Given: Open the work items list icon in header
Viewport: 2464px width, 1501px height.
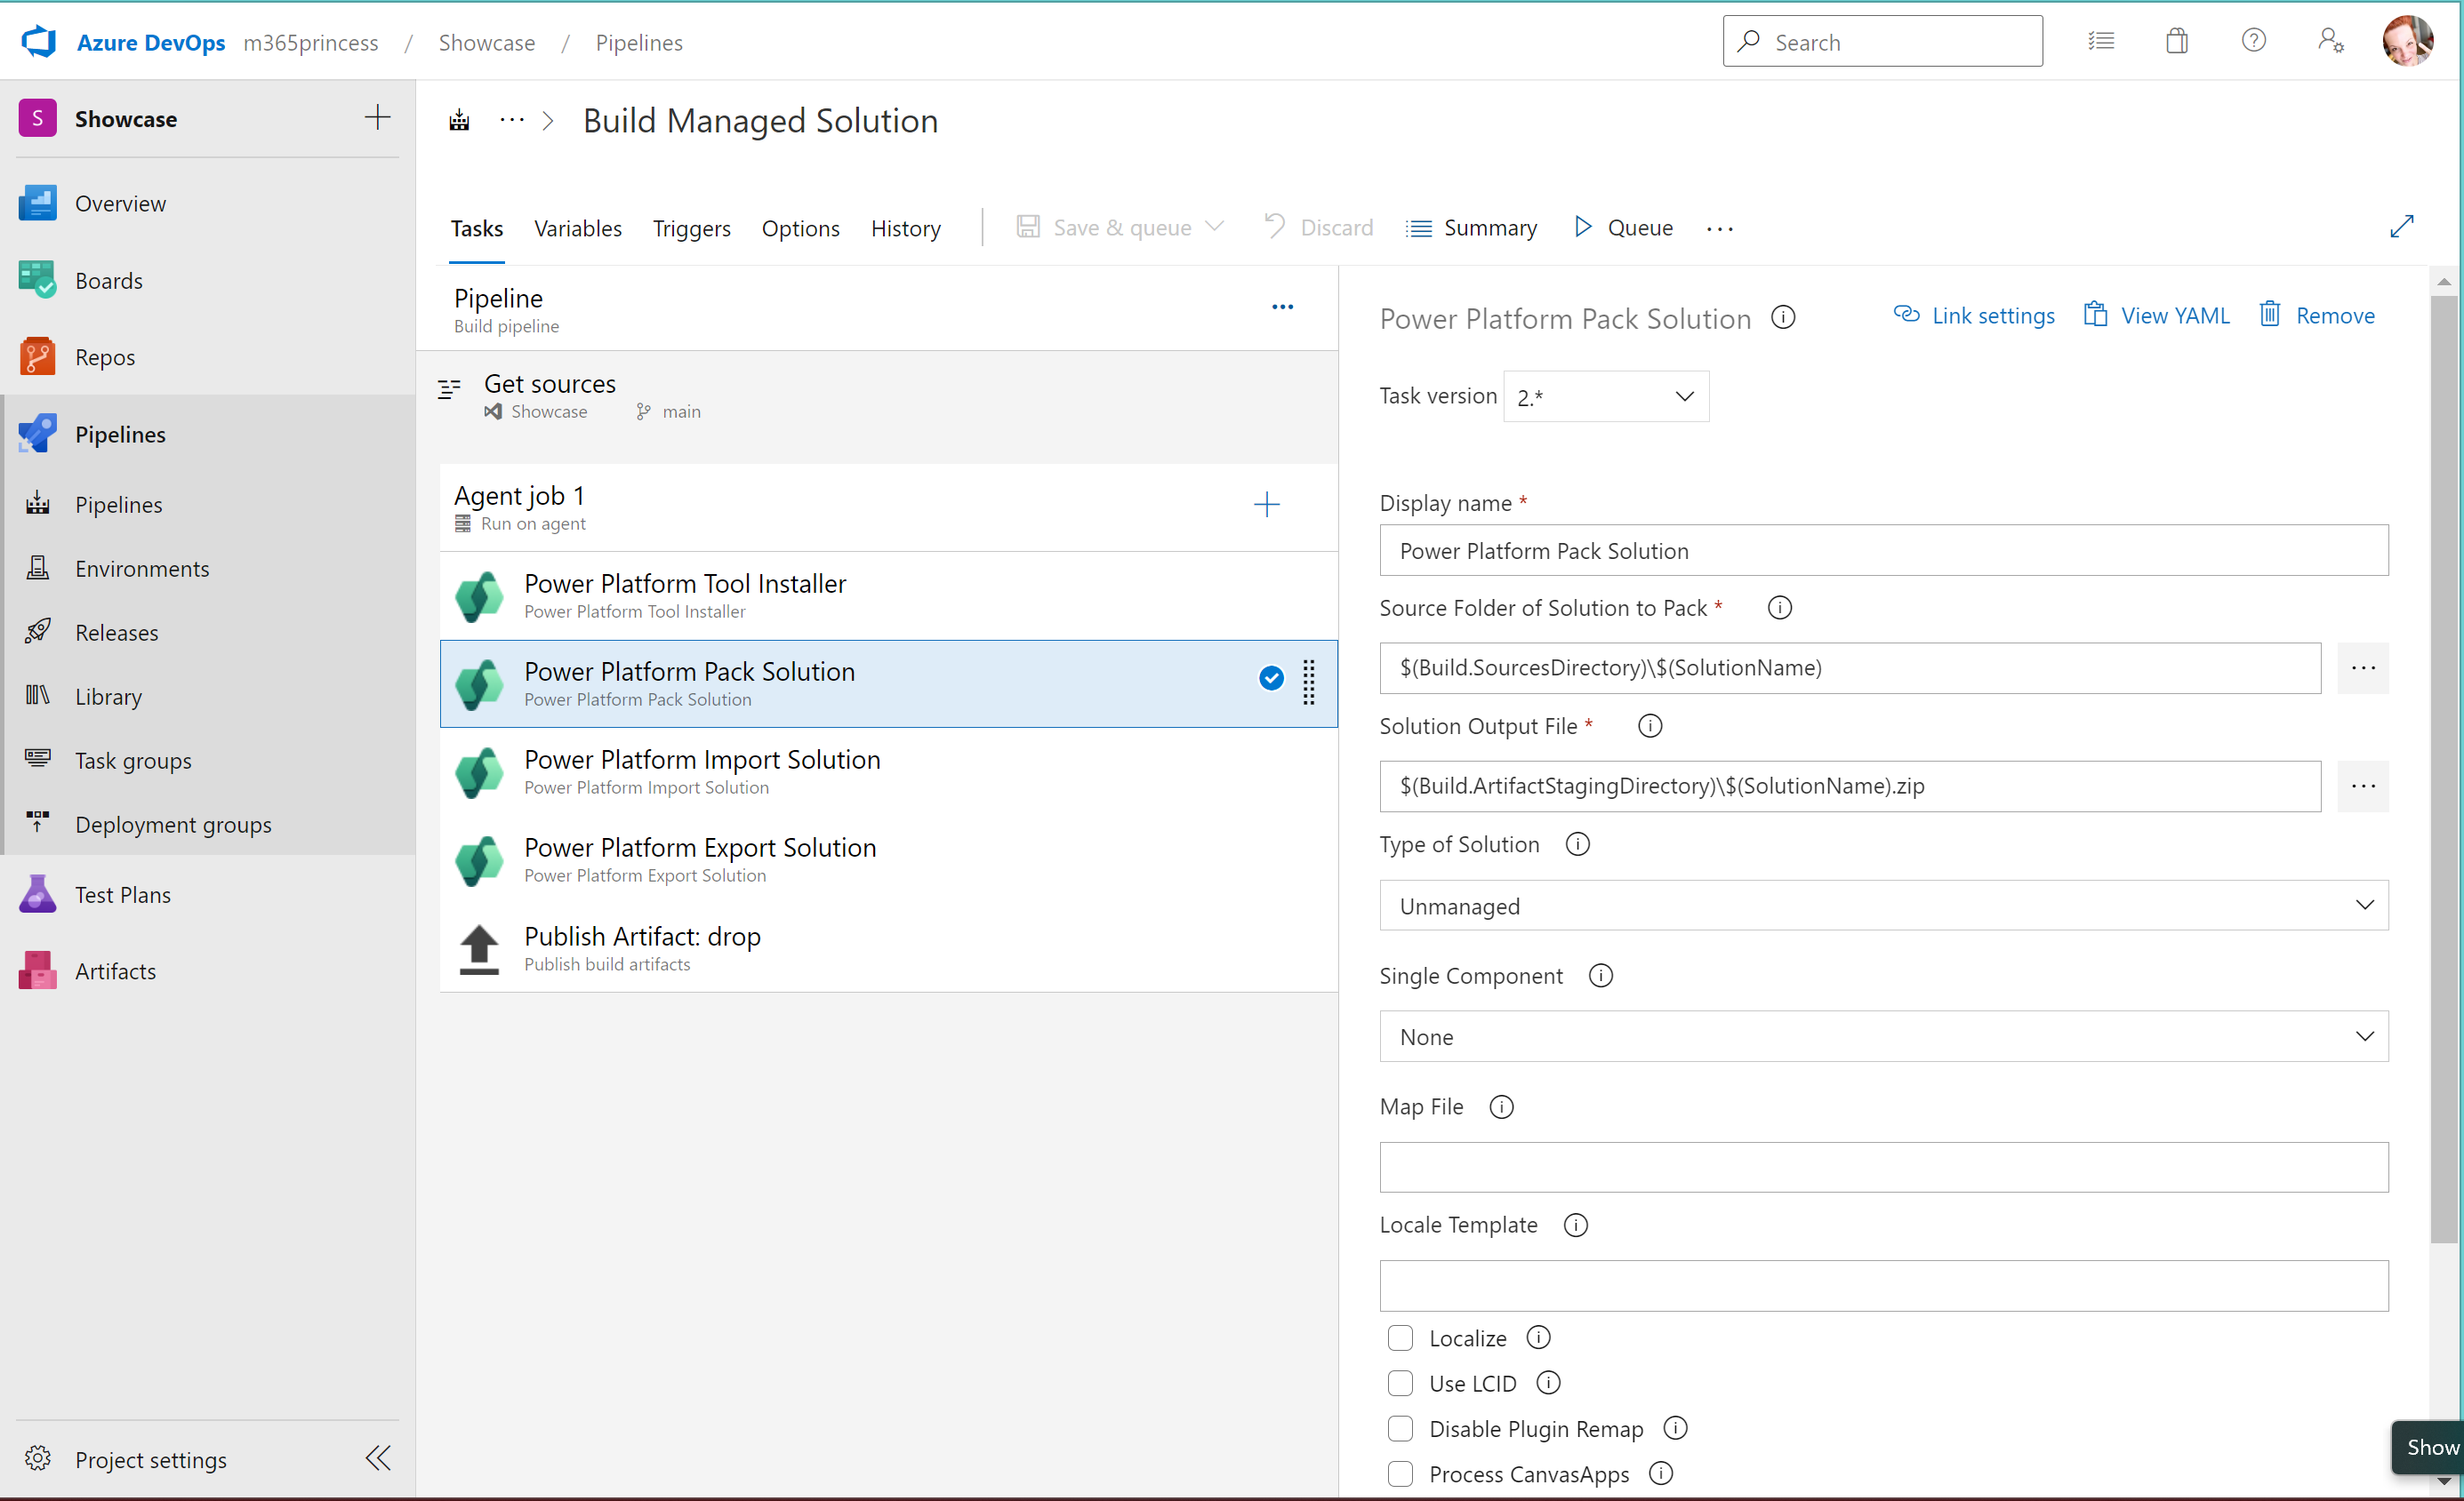Looking at the screenshot, I should click(x=2101, y=41).
